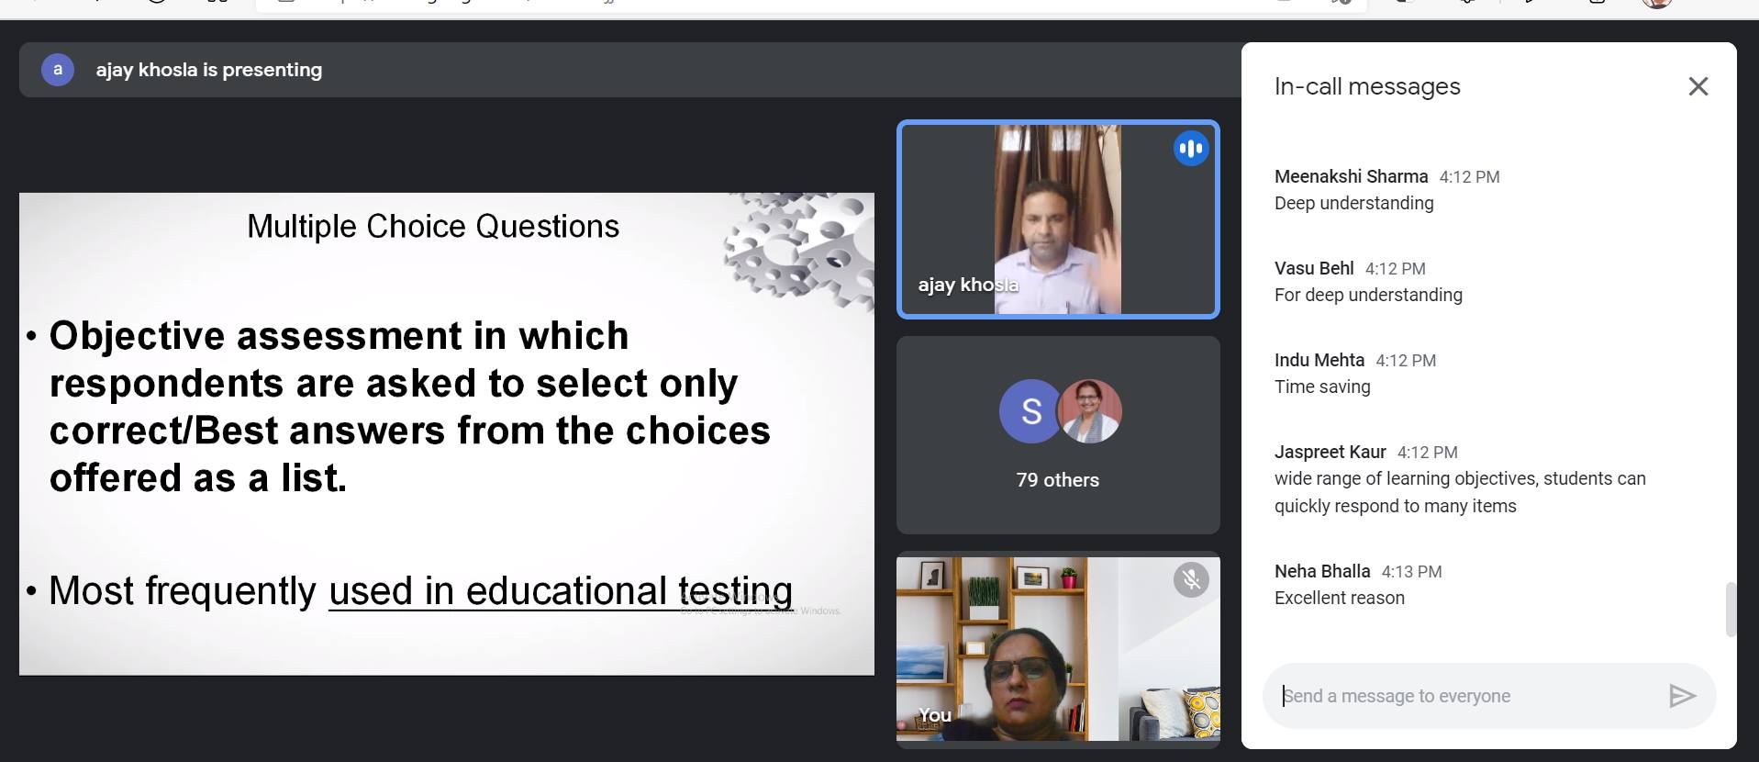Image resolution: width=1759 pixels, height=762 pixels.
Task: Close the In-call messages panel
Action: tap(1698, 86)
